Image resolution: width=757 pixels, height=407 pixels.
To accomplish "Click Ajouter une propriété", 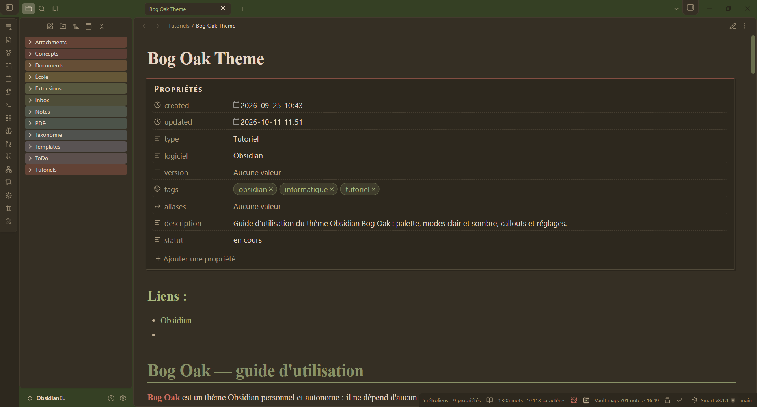I will [x=196, y=259].
